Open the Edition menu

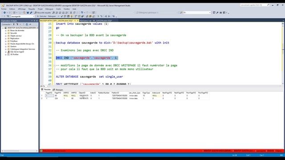pos(12,9)
